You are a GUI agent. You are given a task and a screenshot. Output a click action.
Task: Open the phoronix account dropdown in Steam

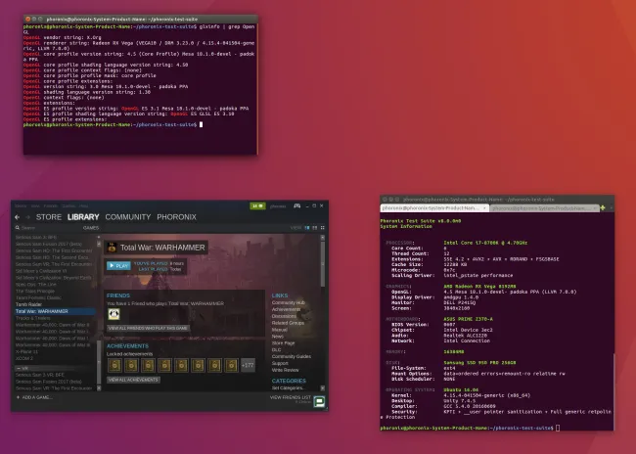(278, 206)
